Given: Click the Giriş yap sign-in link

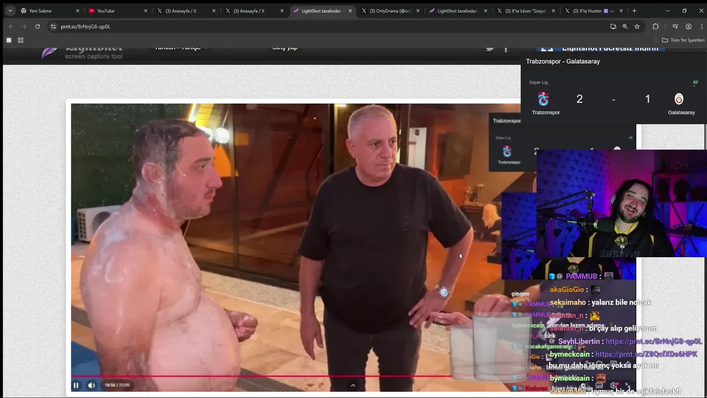Looking at the screenshot, I should [x=285, y=49].
